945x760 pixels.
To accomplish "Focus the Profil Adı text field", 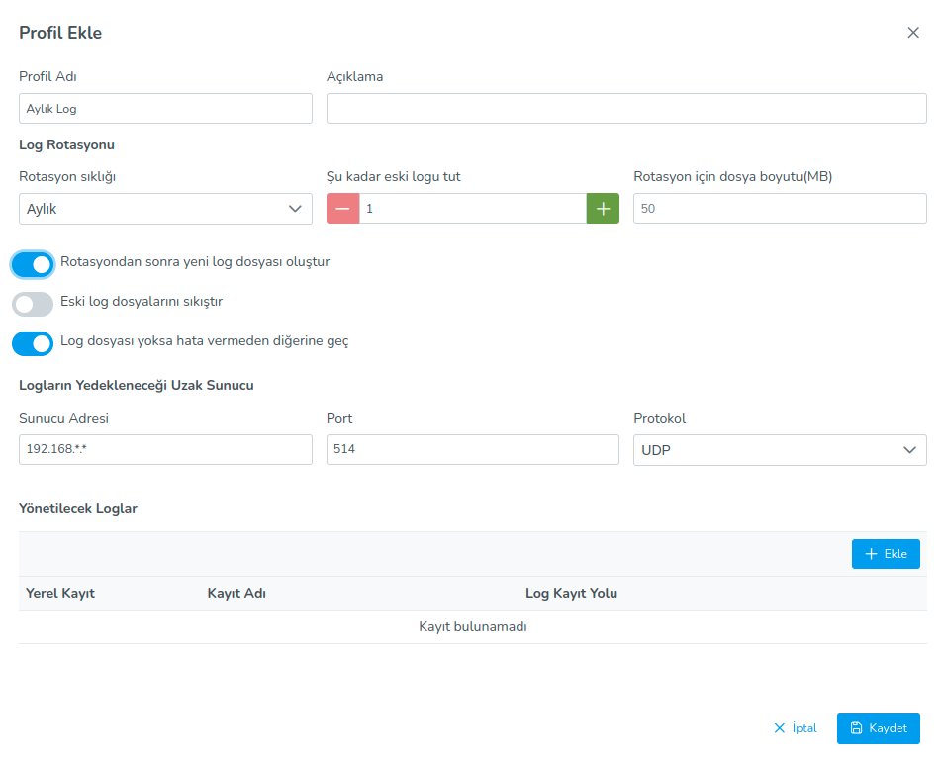I will coord(165,109).
